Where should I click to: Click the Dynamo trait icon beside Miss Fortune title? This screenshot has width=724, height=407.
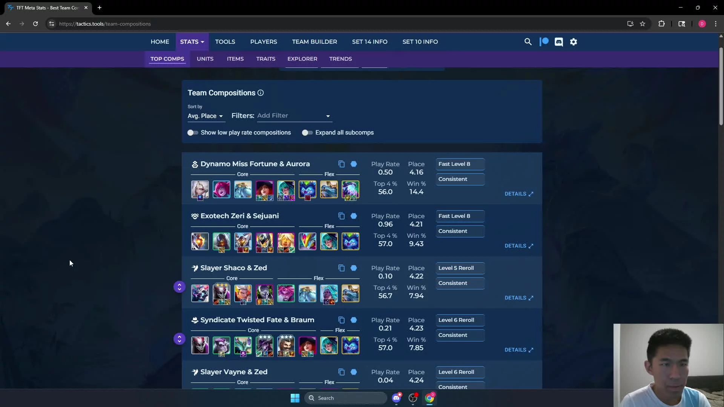[x=195, y=164]
